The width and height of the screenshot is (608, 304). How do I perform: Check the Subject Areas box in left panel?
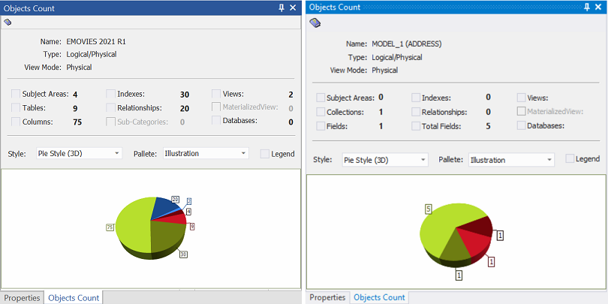pos(17,95)
